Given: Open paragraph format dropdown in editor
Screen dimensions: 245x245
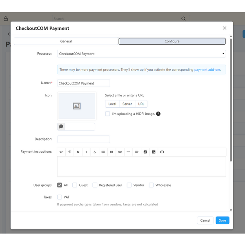Looking at the screenshot, I should click(69, 152).
